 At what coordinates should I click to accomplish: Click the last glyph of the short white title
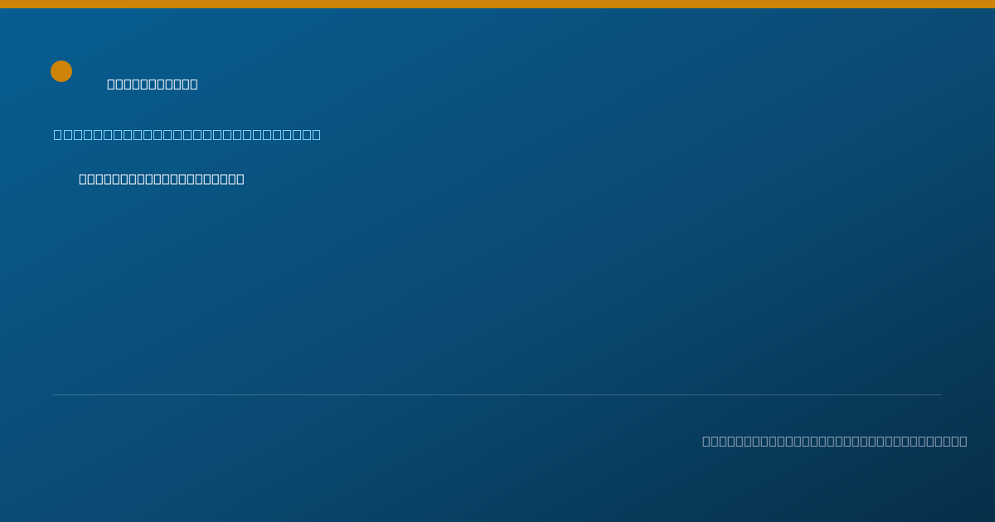click(x=194, y=84)
